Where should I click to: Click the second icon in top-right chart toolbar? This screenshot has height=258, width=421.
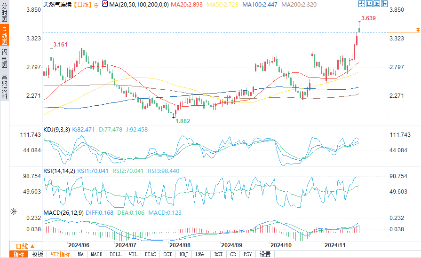pyautogui.click(x=370, y=4)
